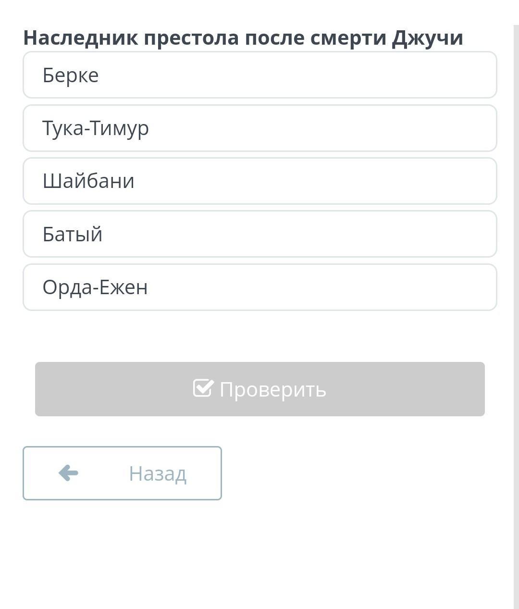The height and width of the screenshot is (609, 519).
Task: Click the question heading about Джучи
Action: pyautogui.click(x=243, y=37)
